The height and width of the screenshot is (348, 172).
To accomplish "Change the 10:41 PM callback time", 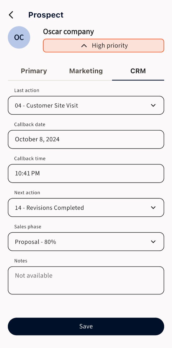I will coord(86,174).
